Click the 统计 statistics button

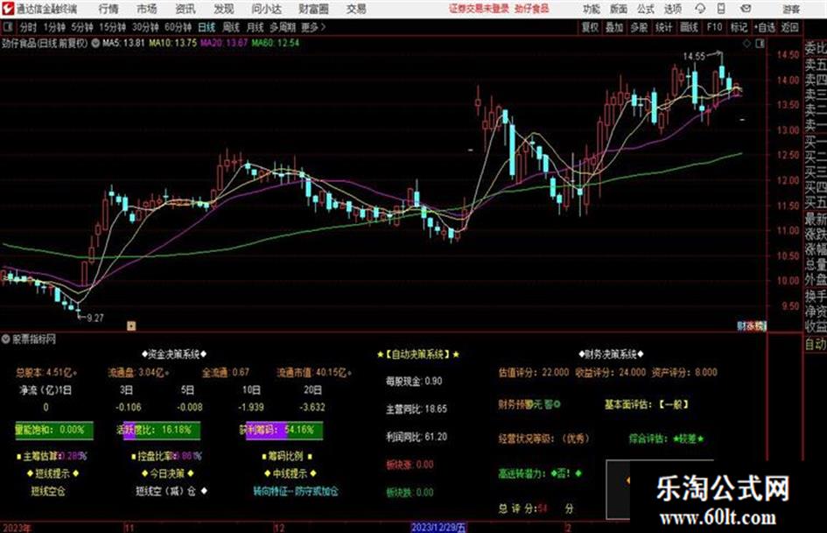(663, 27)
